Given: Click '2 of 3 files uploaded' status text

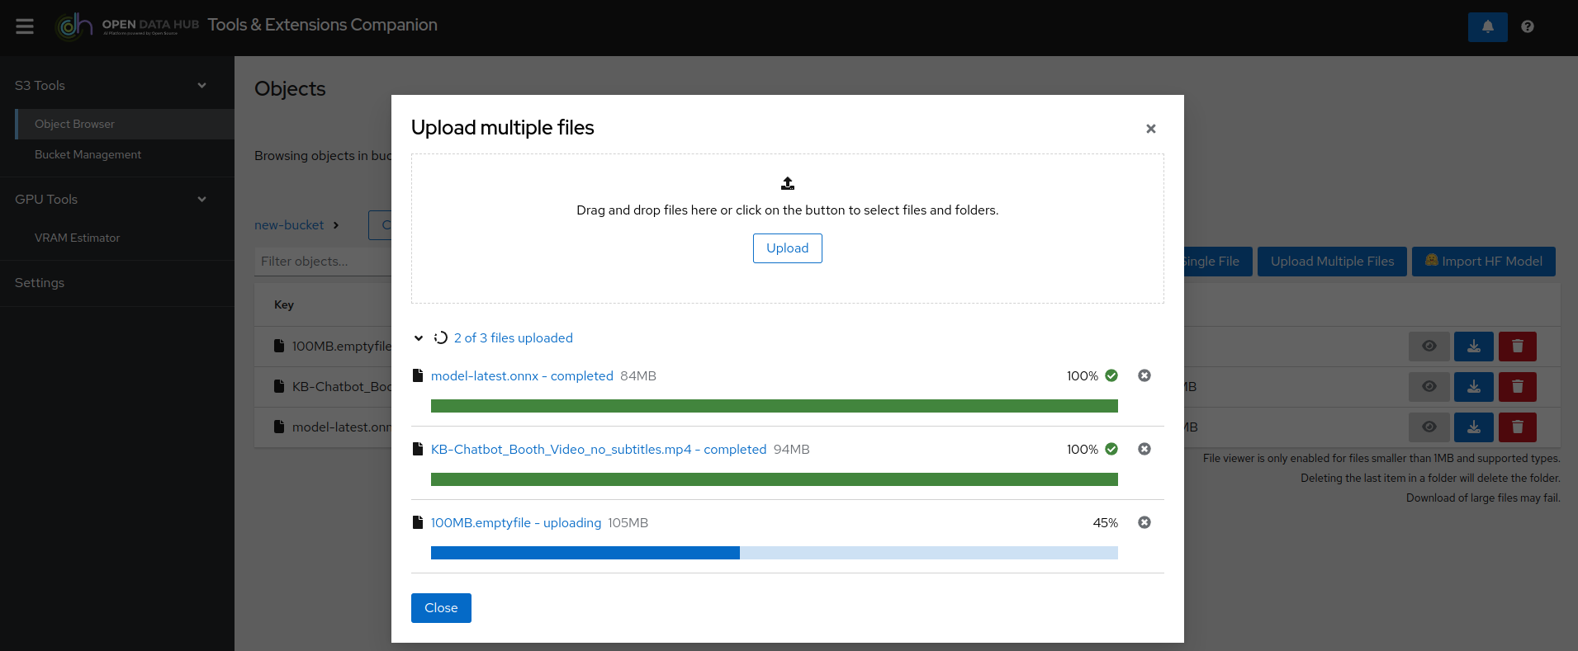Looking at the screenshot, I should pos(513,338).
